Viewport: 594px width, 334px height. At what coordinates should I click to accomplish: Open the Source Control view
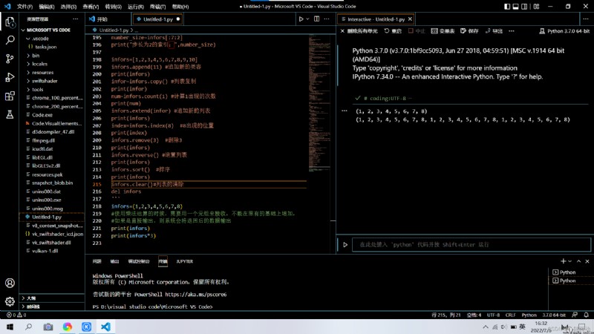(10, 59)
